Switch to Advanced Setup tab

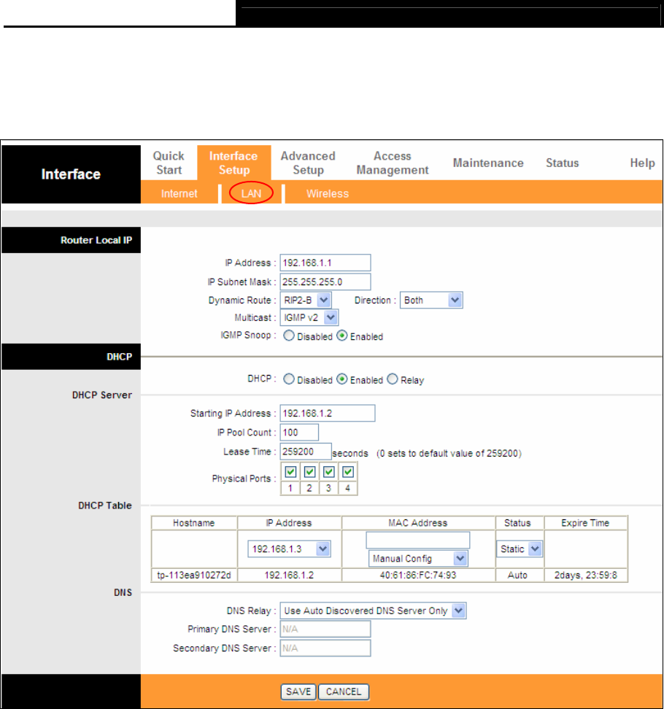(x=308, y=163)
